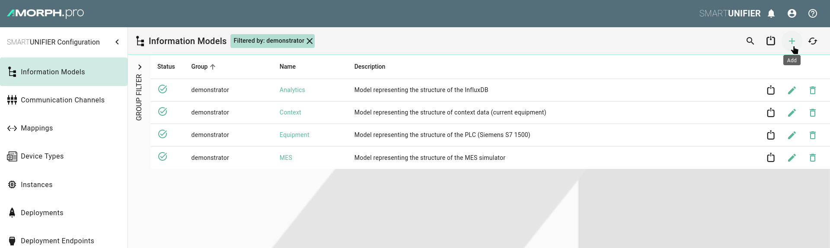
Task: Open the Context model link
Action: click(290, 112)
